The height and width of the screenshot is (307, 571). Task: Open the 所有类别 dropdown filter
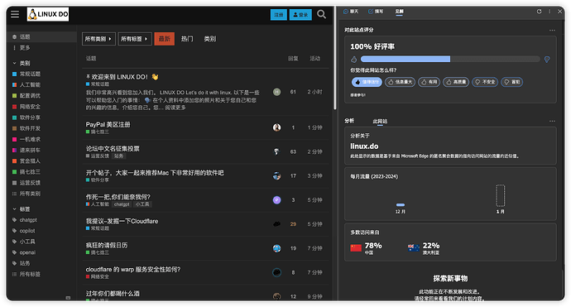98,39
